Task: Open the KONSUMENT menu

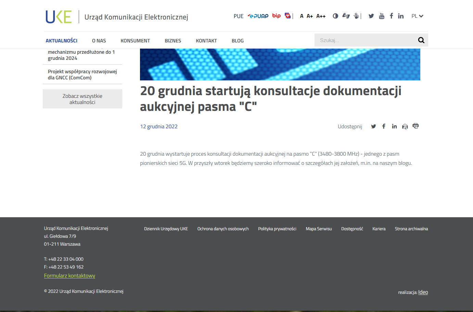Action: [135, 41]
